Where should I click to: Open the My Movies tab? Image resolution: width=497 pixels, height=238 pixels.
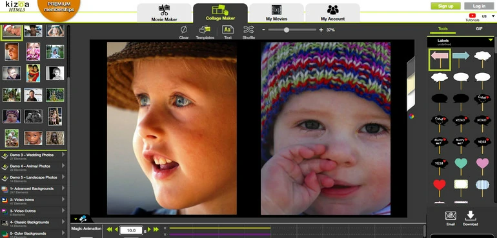tap(276, 13)
